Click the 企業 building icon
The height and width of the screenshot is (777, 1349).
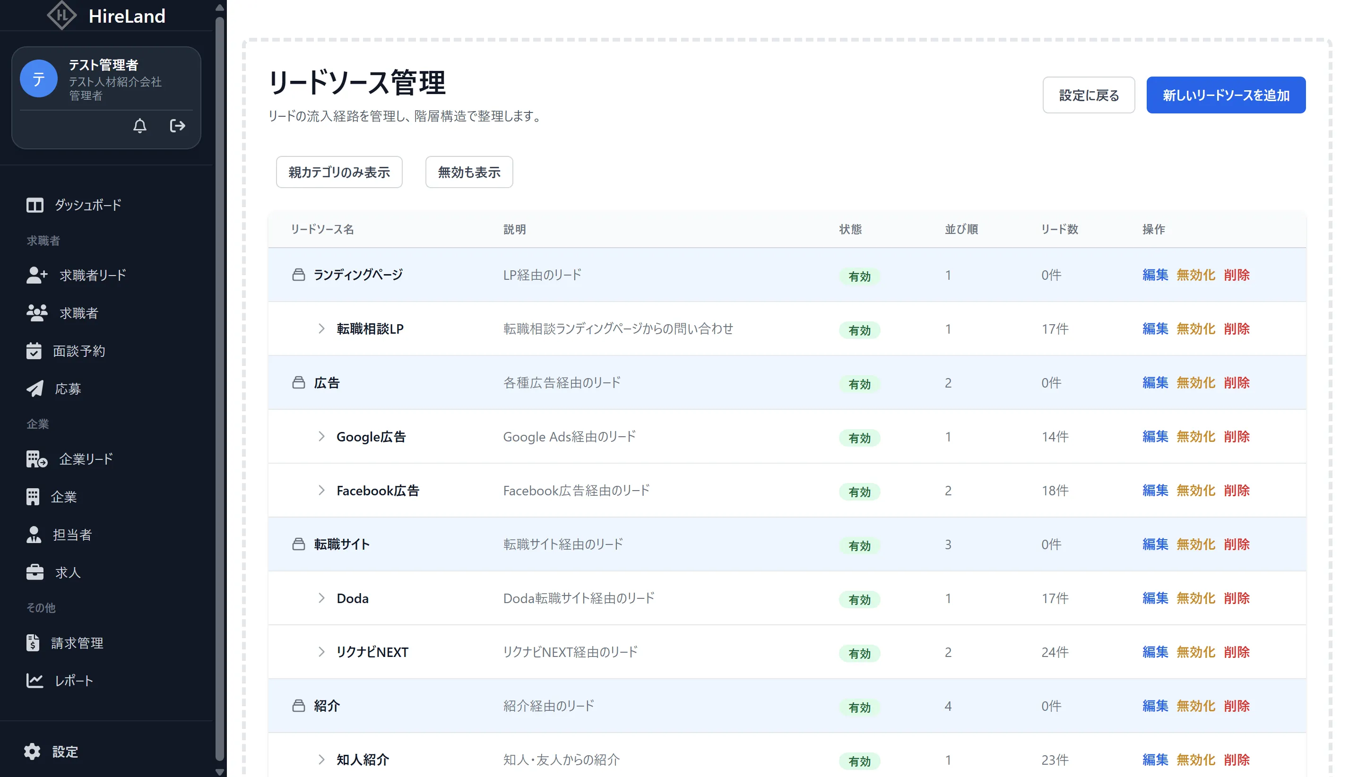[x=33, y=497]
